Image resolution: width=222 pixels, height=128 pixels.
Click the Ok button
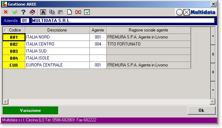201,111
